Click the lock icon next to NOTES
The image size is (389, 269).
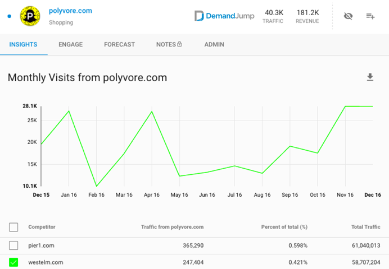(179, 44)
